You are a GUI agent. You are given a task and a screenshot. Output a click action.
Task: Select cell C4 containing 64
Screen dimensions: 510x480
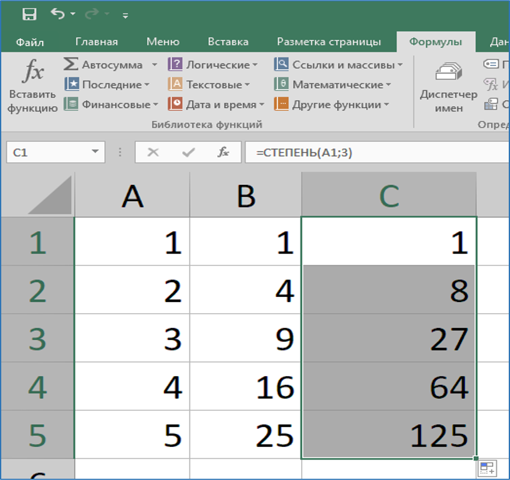(389, 386)
